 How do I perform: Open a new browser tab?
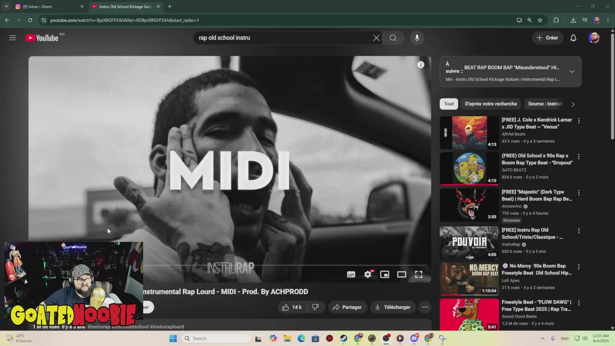[x=170, y=7]
